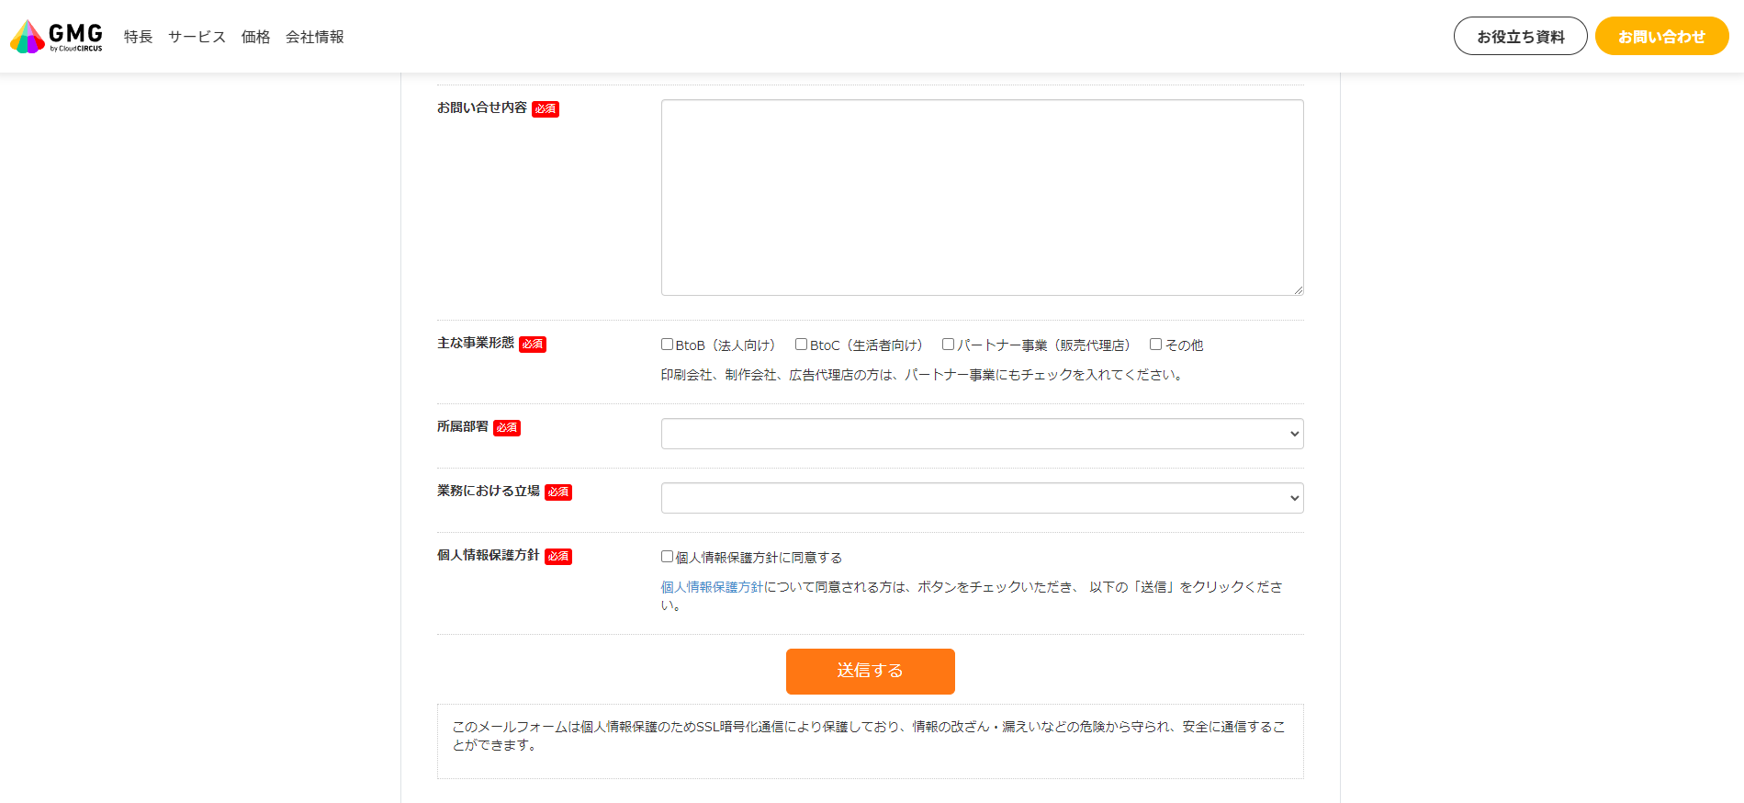
Task: Check 個人情報保護方針に同意する checkbox
Action: [x=668, y=557]
